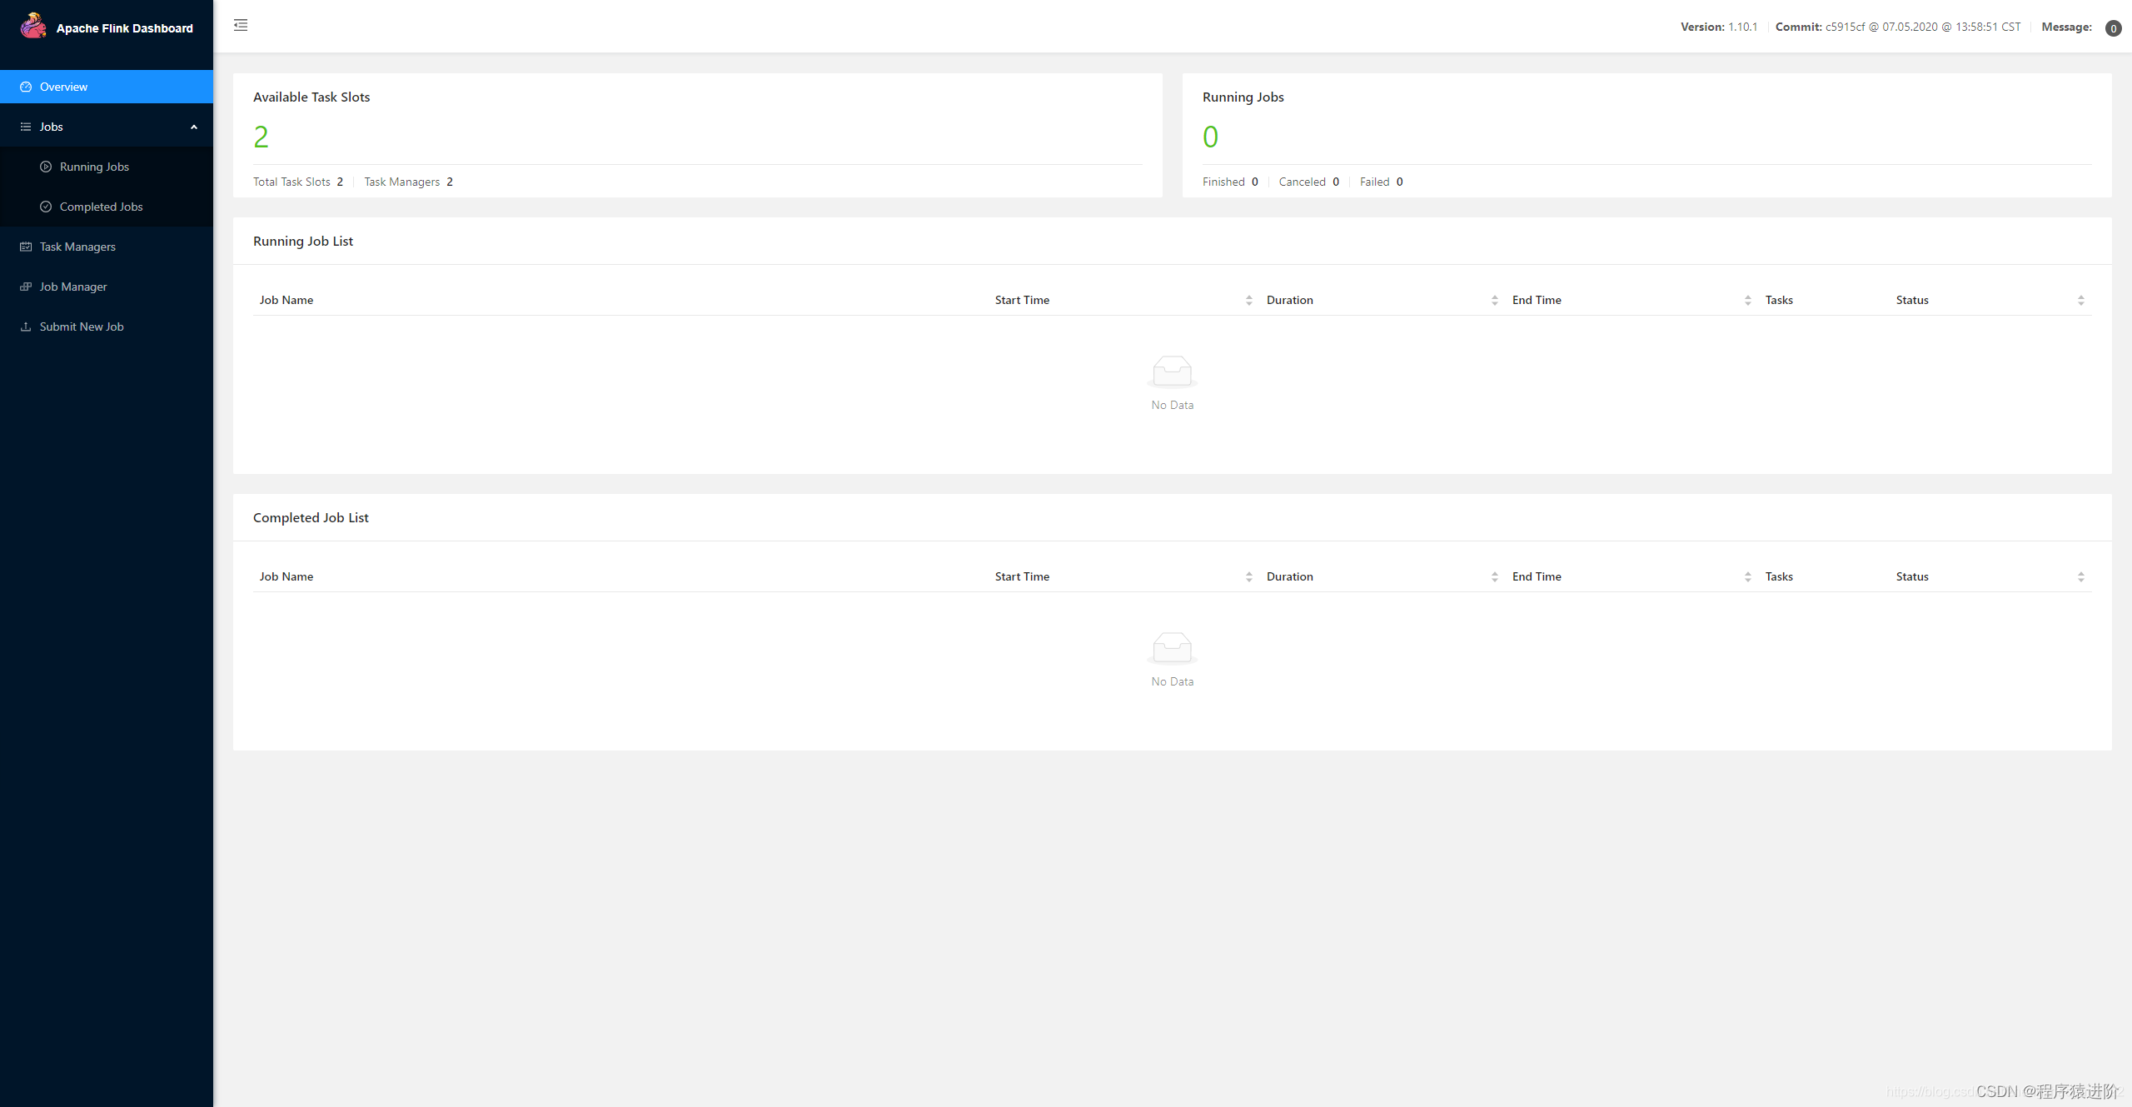Click the Apache Flink Dashboard logo icon

[31, 25]
